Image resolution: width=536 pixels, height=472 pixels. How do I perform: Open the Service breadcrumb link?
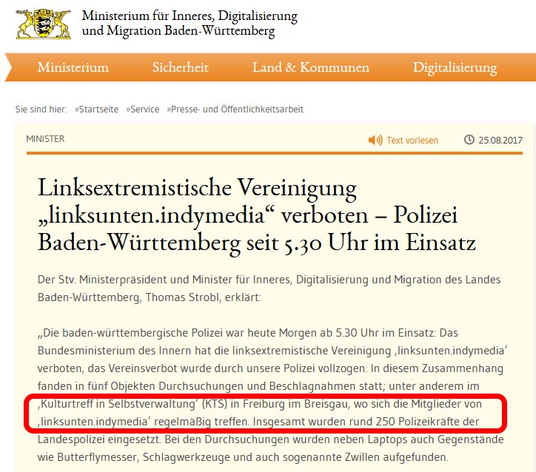144,109
